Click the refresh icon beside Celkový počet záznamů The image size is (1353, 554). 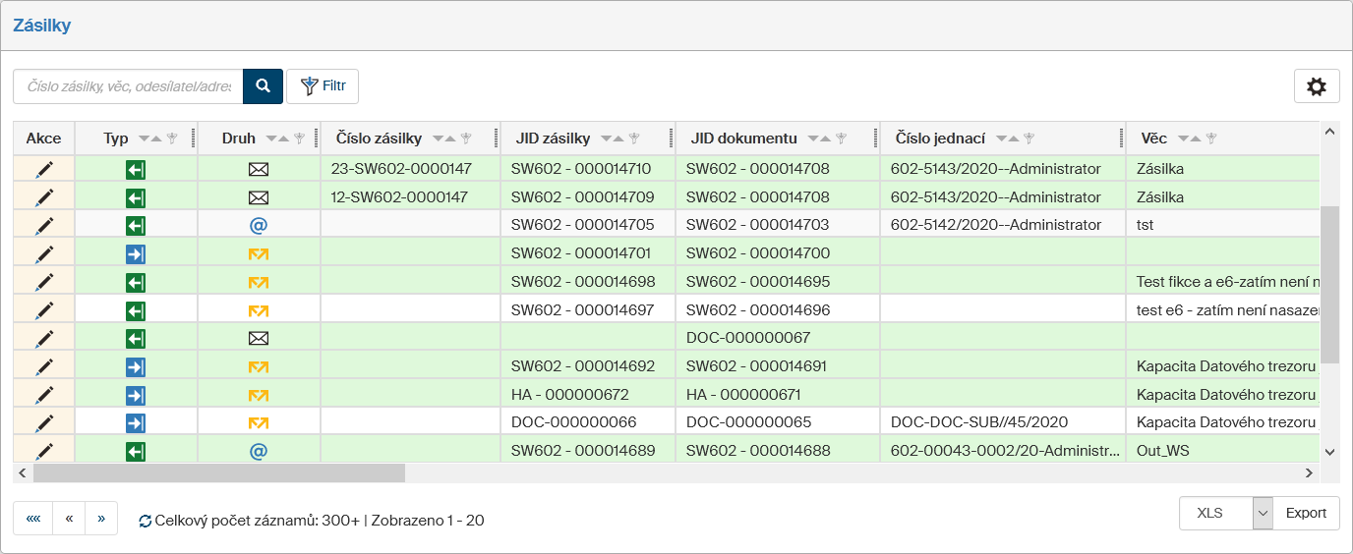click(146, 521)
